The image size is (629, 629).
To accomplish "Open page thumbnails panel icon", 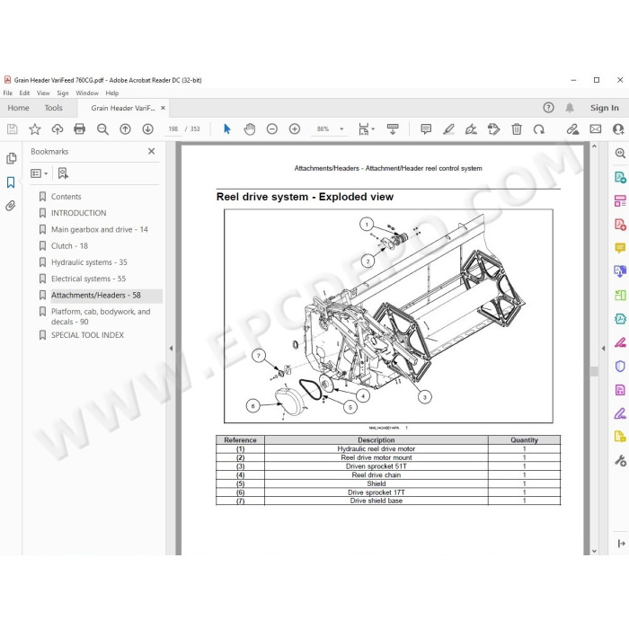I will (11, 158).
